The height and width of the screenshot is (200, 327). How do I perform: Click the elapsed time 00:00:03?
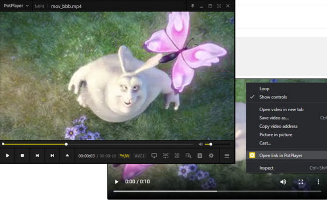[86, 156]
